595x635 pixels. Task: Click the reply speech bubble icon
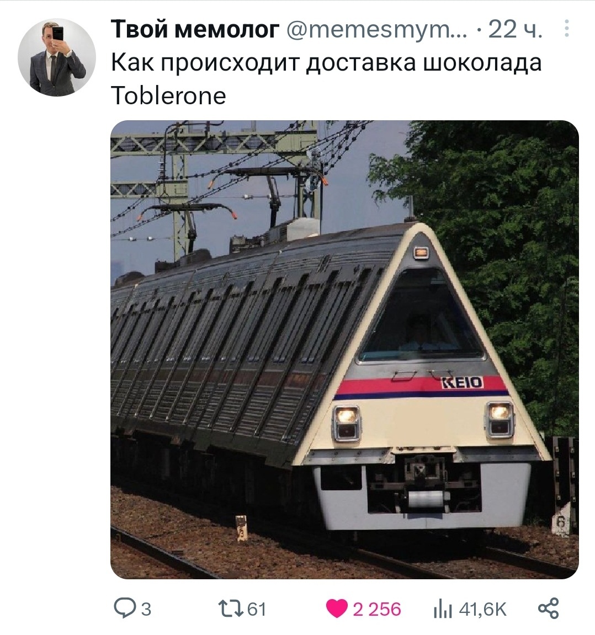[x=125, y=609]
